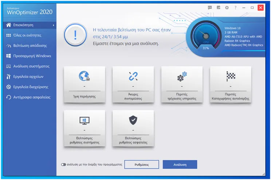Image resolution: width=271 pixels, height=180 pixels.
Task: Click the Ίχνη περιήγησης tile label
Action: coord(85,97)
